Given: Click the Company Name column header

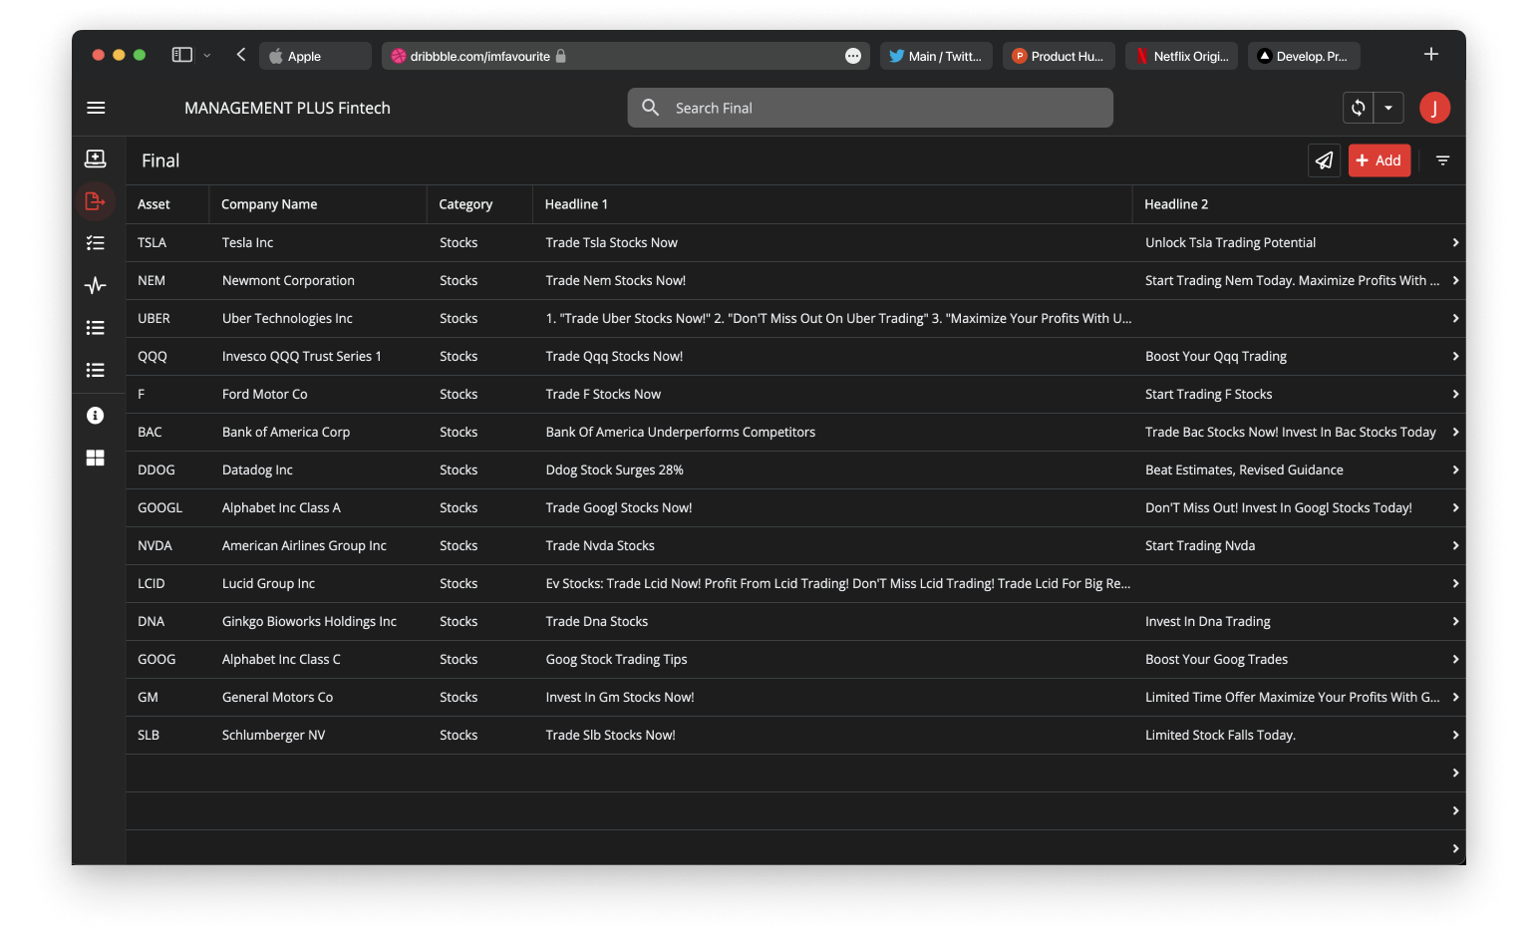Looking at the screenshot, I should (269, 204).
